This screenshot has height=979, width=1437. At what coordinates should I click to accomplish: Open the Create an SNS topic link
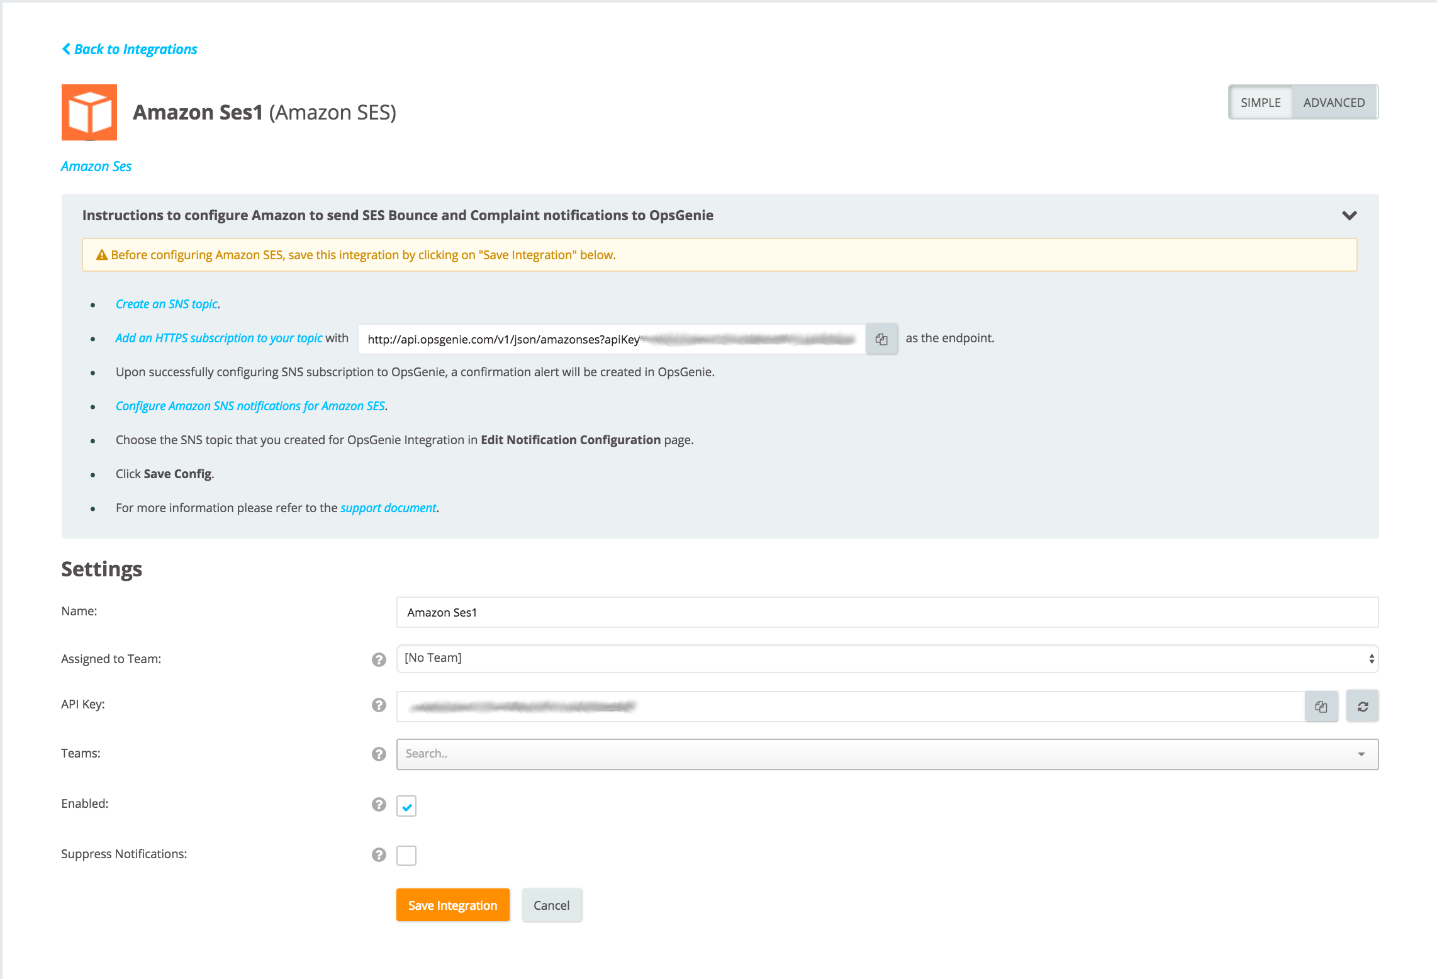167,304
